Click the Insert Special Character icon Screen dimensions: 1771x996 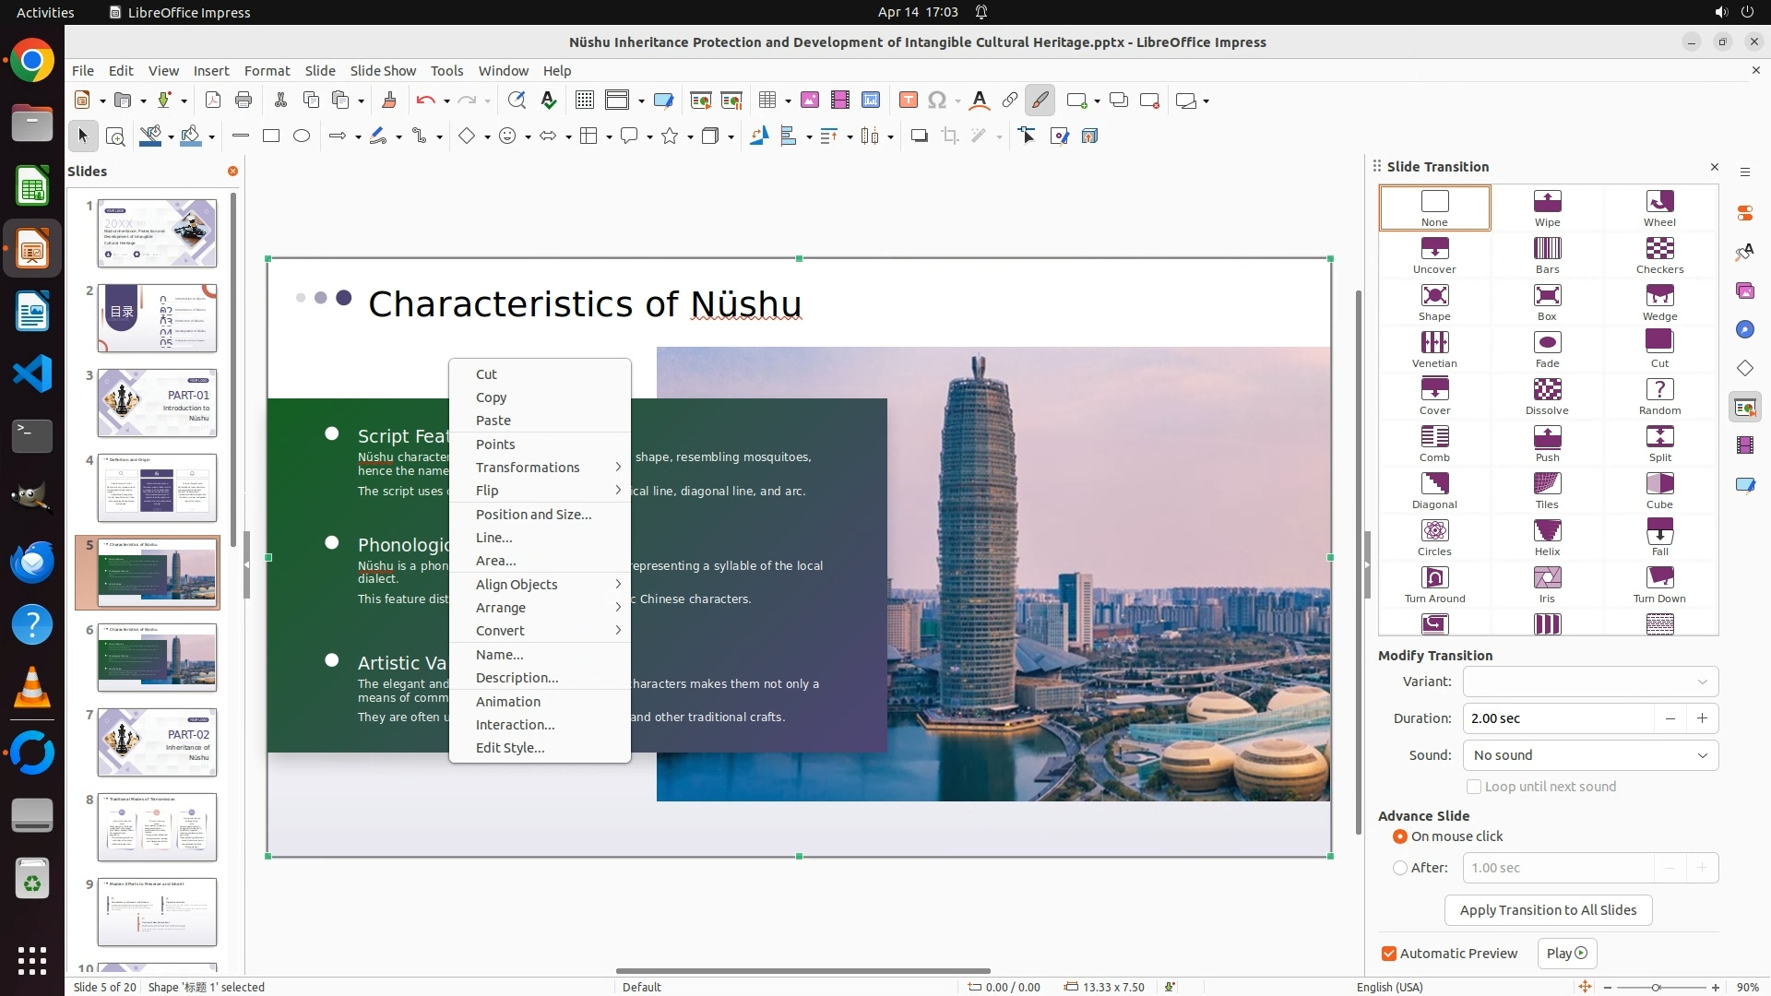pyautogui.click(x=937, y=101)
